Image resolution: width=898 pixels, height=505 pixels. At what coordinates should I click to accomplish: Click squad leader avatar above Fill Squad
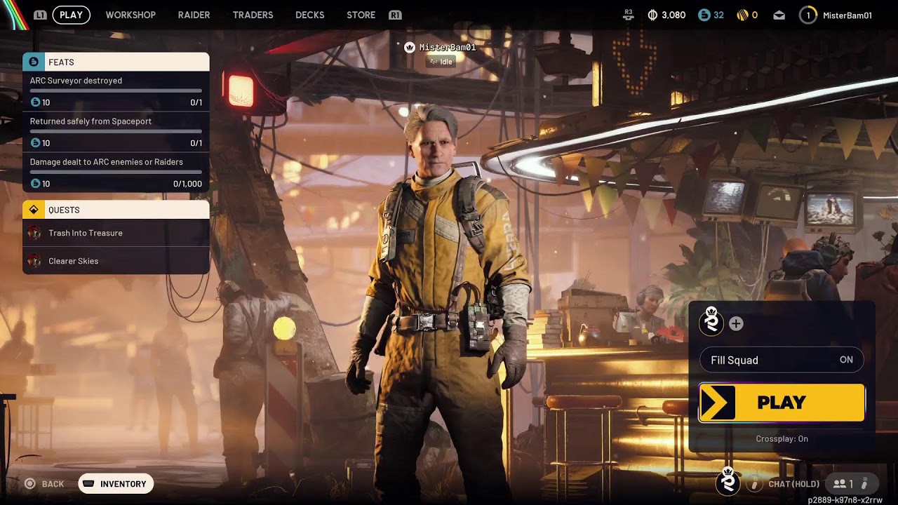(x=711, y=323)
